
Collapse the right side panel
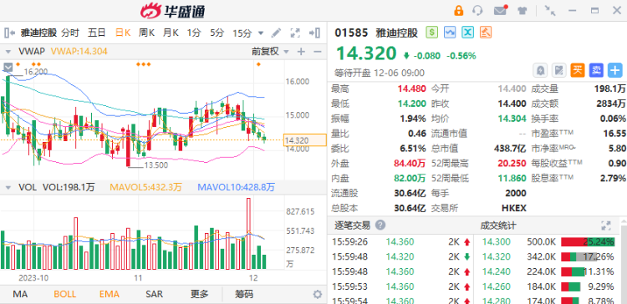(x=314, y=33)
